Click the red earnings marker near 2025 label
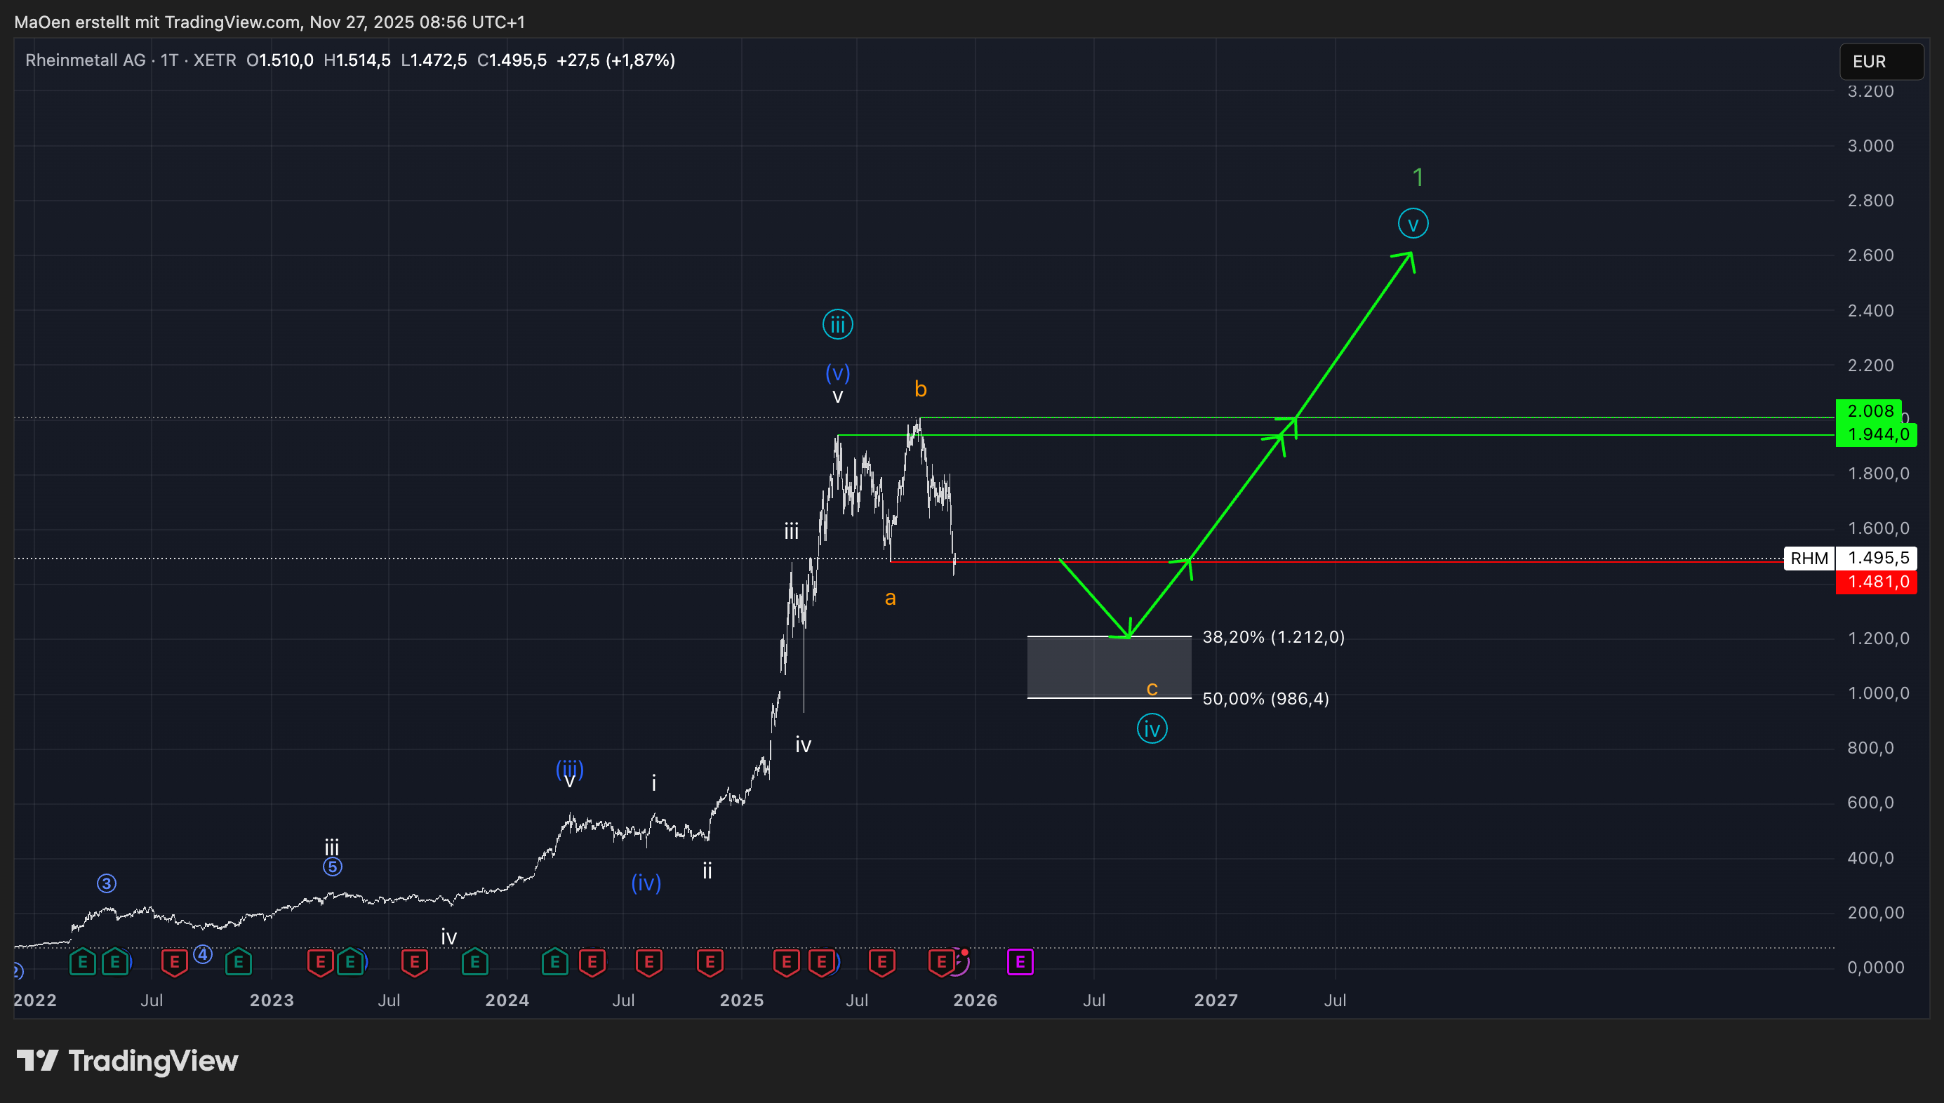This screenshot has width=1944, height=1103. [710, 962]
